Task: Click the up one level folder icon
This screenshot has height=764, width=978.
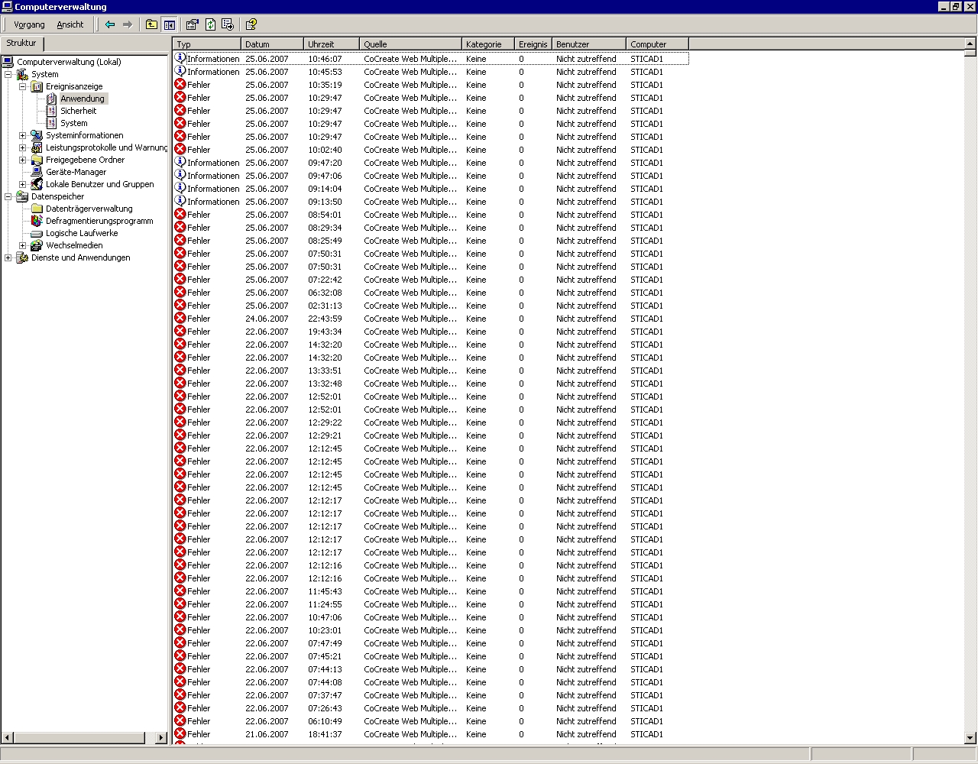Action: point(151,24)
